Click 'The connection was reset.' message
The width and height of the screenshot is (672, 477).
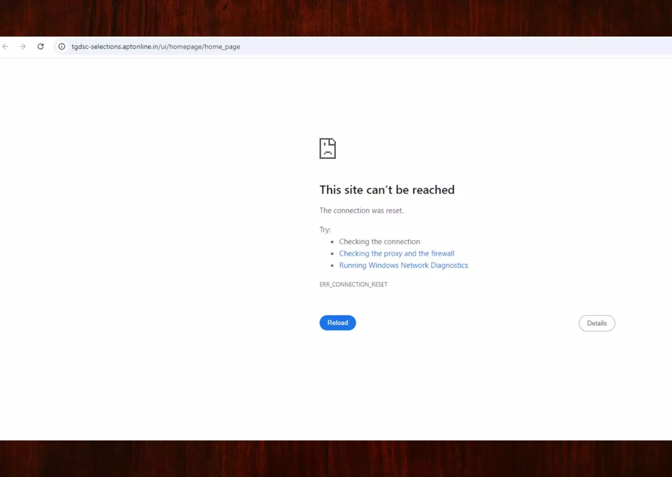click(361, 211)
